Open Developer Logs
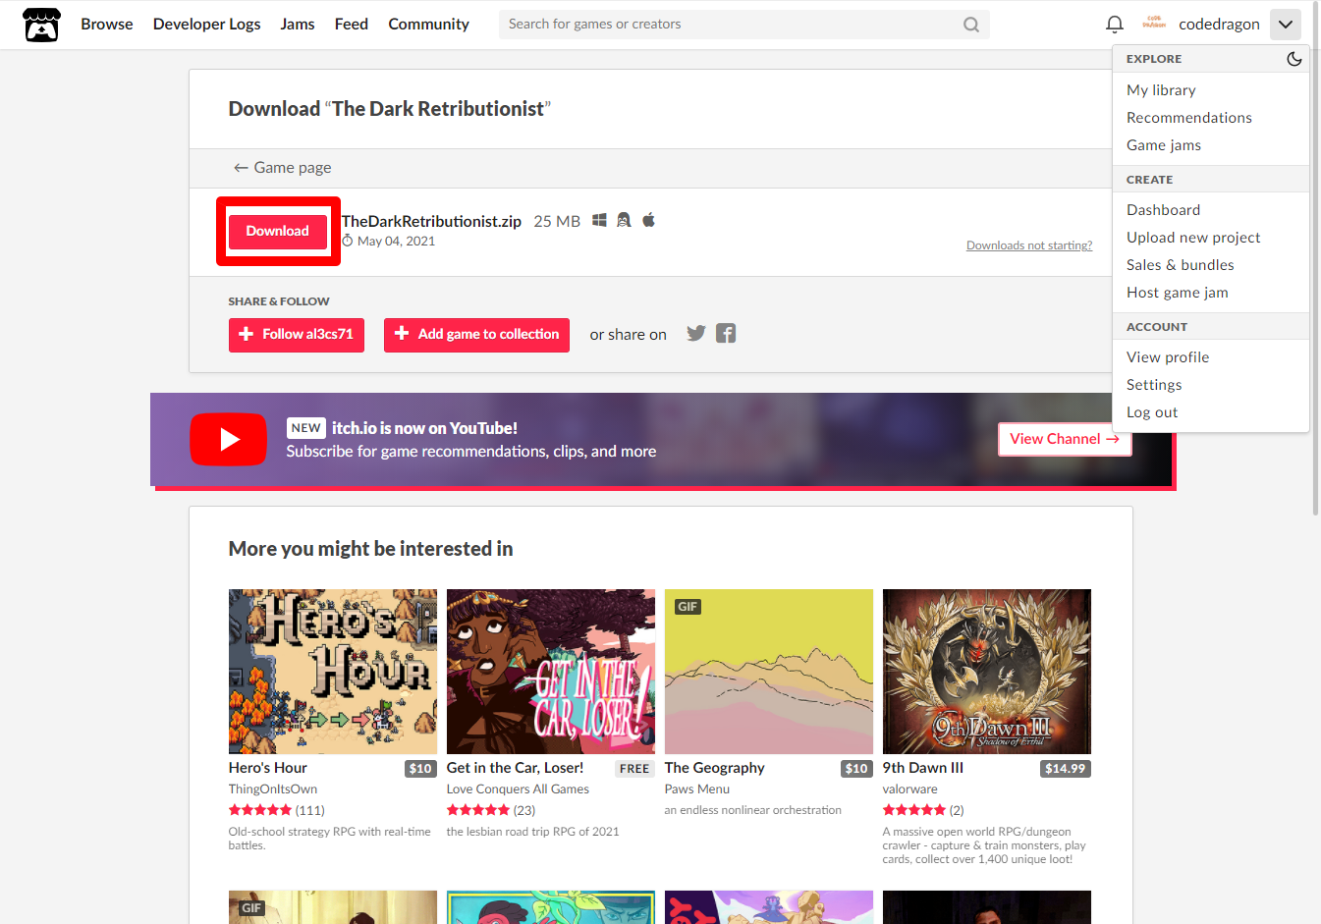 pos(206,25)
